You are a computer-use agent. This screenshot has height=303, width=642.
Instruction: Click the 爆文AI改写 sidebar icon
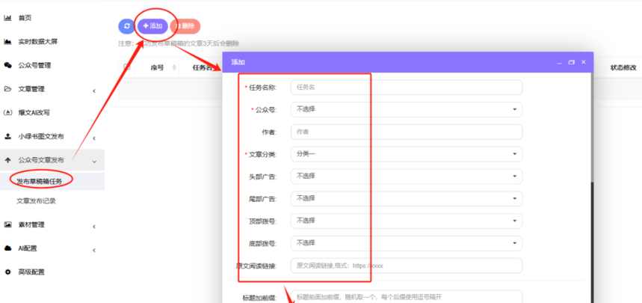tap(7, 113)
